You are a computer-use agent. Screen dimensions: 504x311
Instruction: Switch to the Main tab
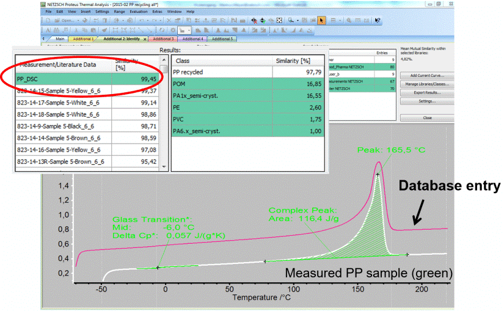point(60,39)
